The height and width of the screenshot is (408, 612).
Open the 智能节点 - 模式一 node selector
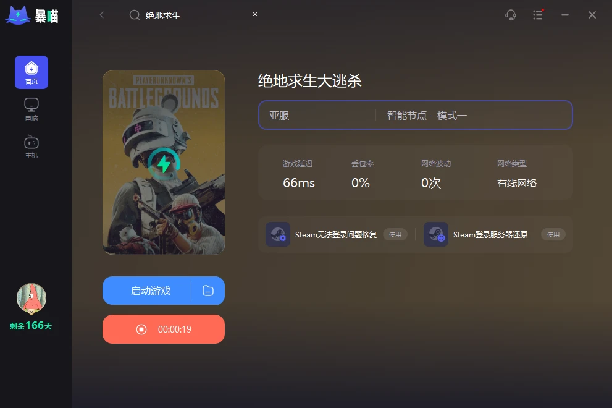474,115
